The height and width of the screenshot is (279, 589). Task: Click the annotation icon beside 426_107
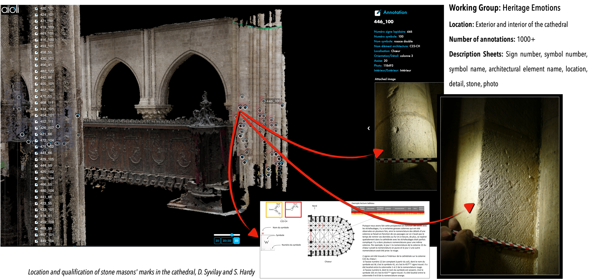pos(37,128)
